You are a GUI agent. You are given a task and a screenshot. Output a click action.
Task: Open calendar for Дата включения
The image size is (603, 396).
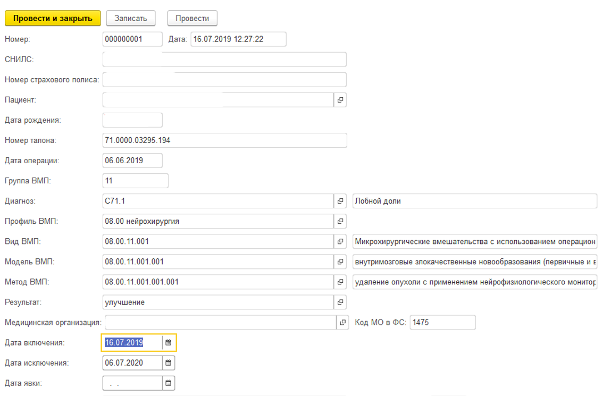tap(169, 343)
